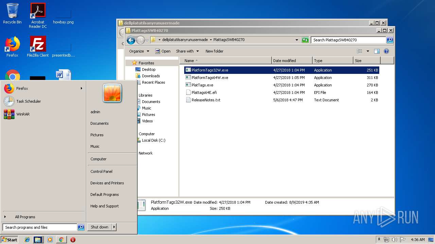Open Control Panel from Start menu
435x244 pixels.
(x=101, y=171)
